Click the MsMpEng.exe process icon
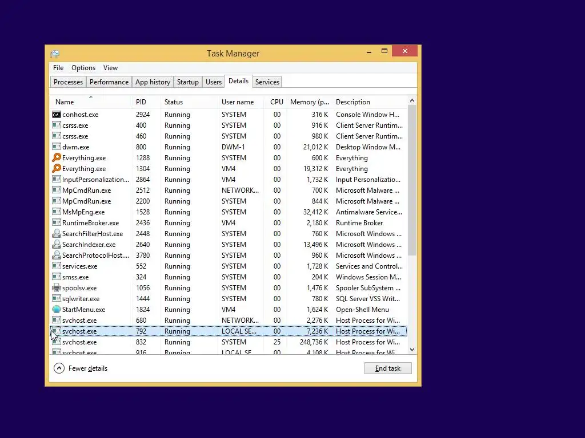Screen dimensions: 585x438 pos(57,212)
